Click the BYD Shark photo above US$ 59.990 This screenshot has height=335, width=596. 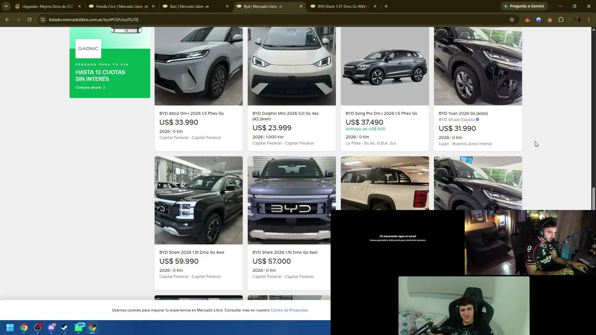(x=198, y=200)
